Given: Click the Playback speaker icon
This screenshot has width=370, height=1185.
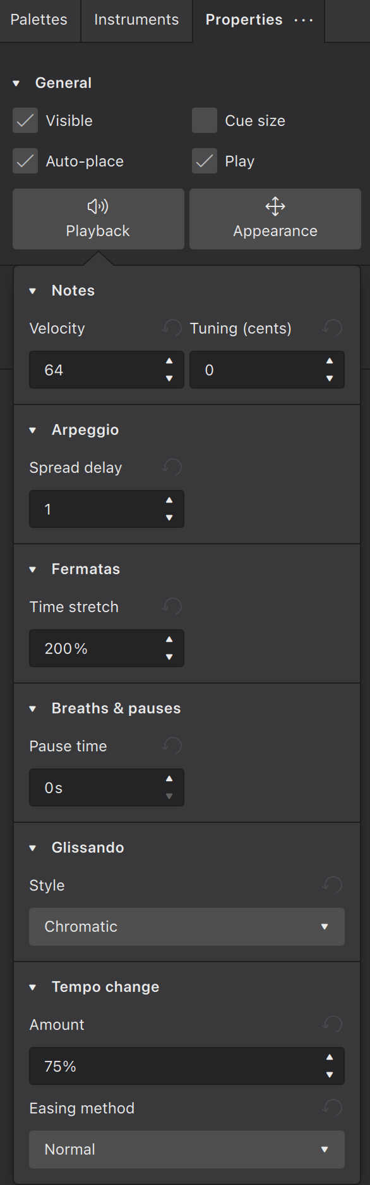Looking at the screenshot, I should (98, 206).
